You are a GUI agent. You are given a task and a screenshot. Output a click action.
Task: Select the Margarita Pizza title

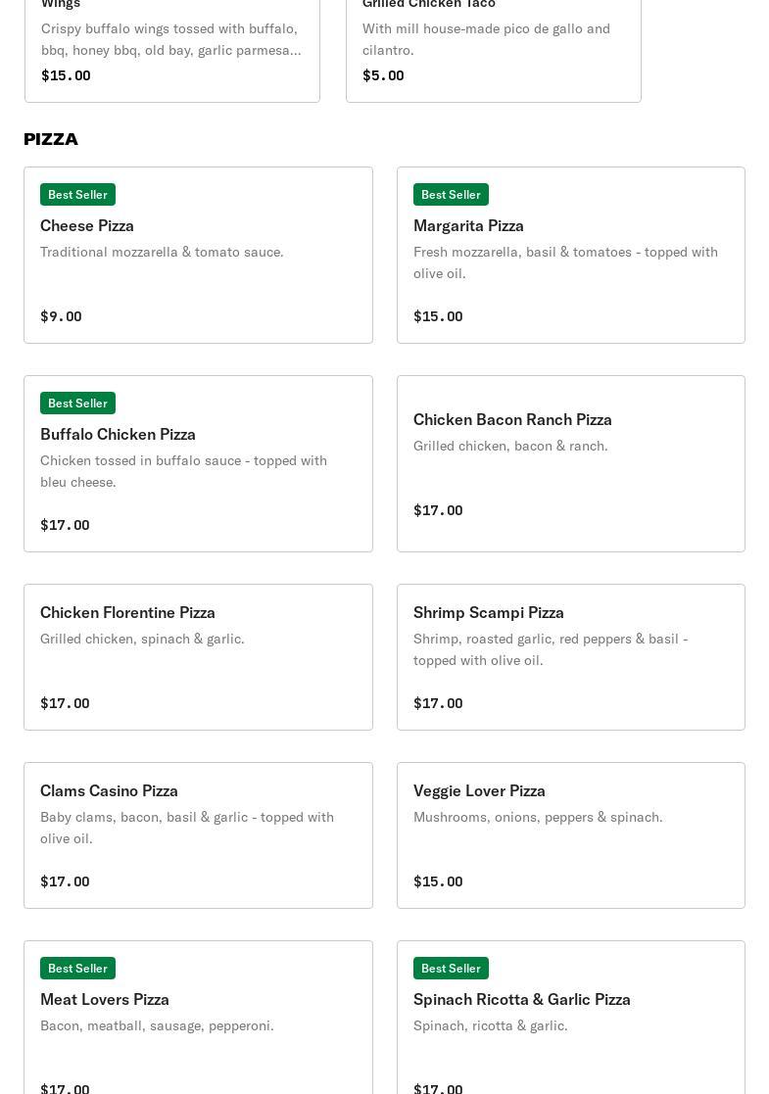(468, 225)
